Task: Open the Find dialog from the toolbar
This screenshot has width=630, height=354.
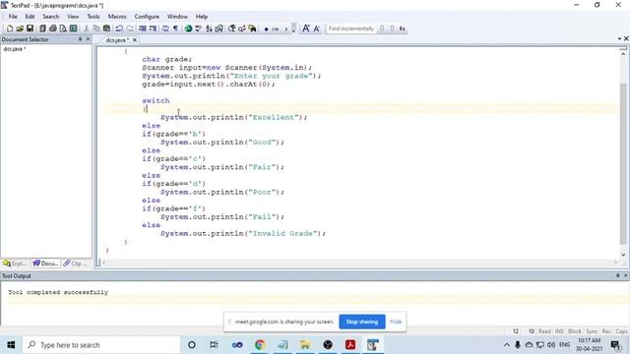Action: click(x=232, y=29)
